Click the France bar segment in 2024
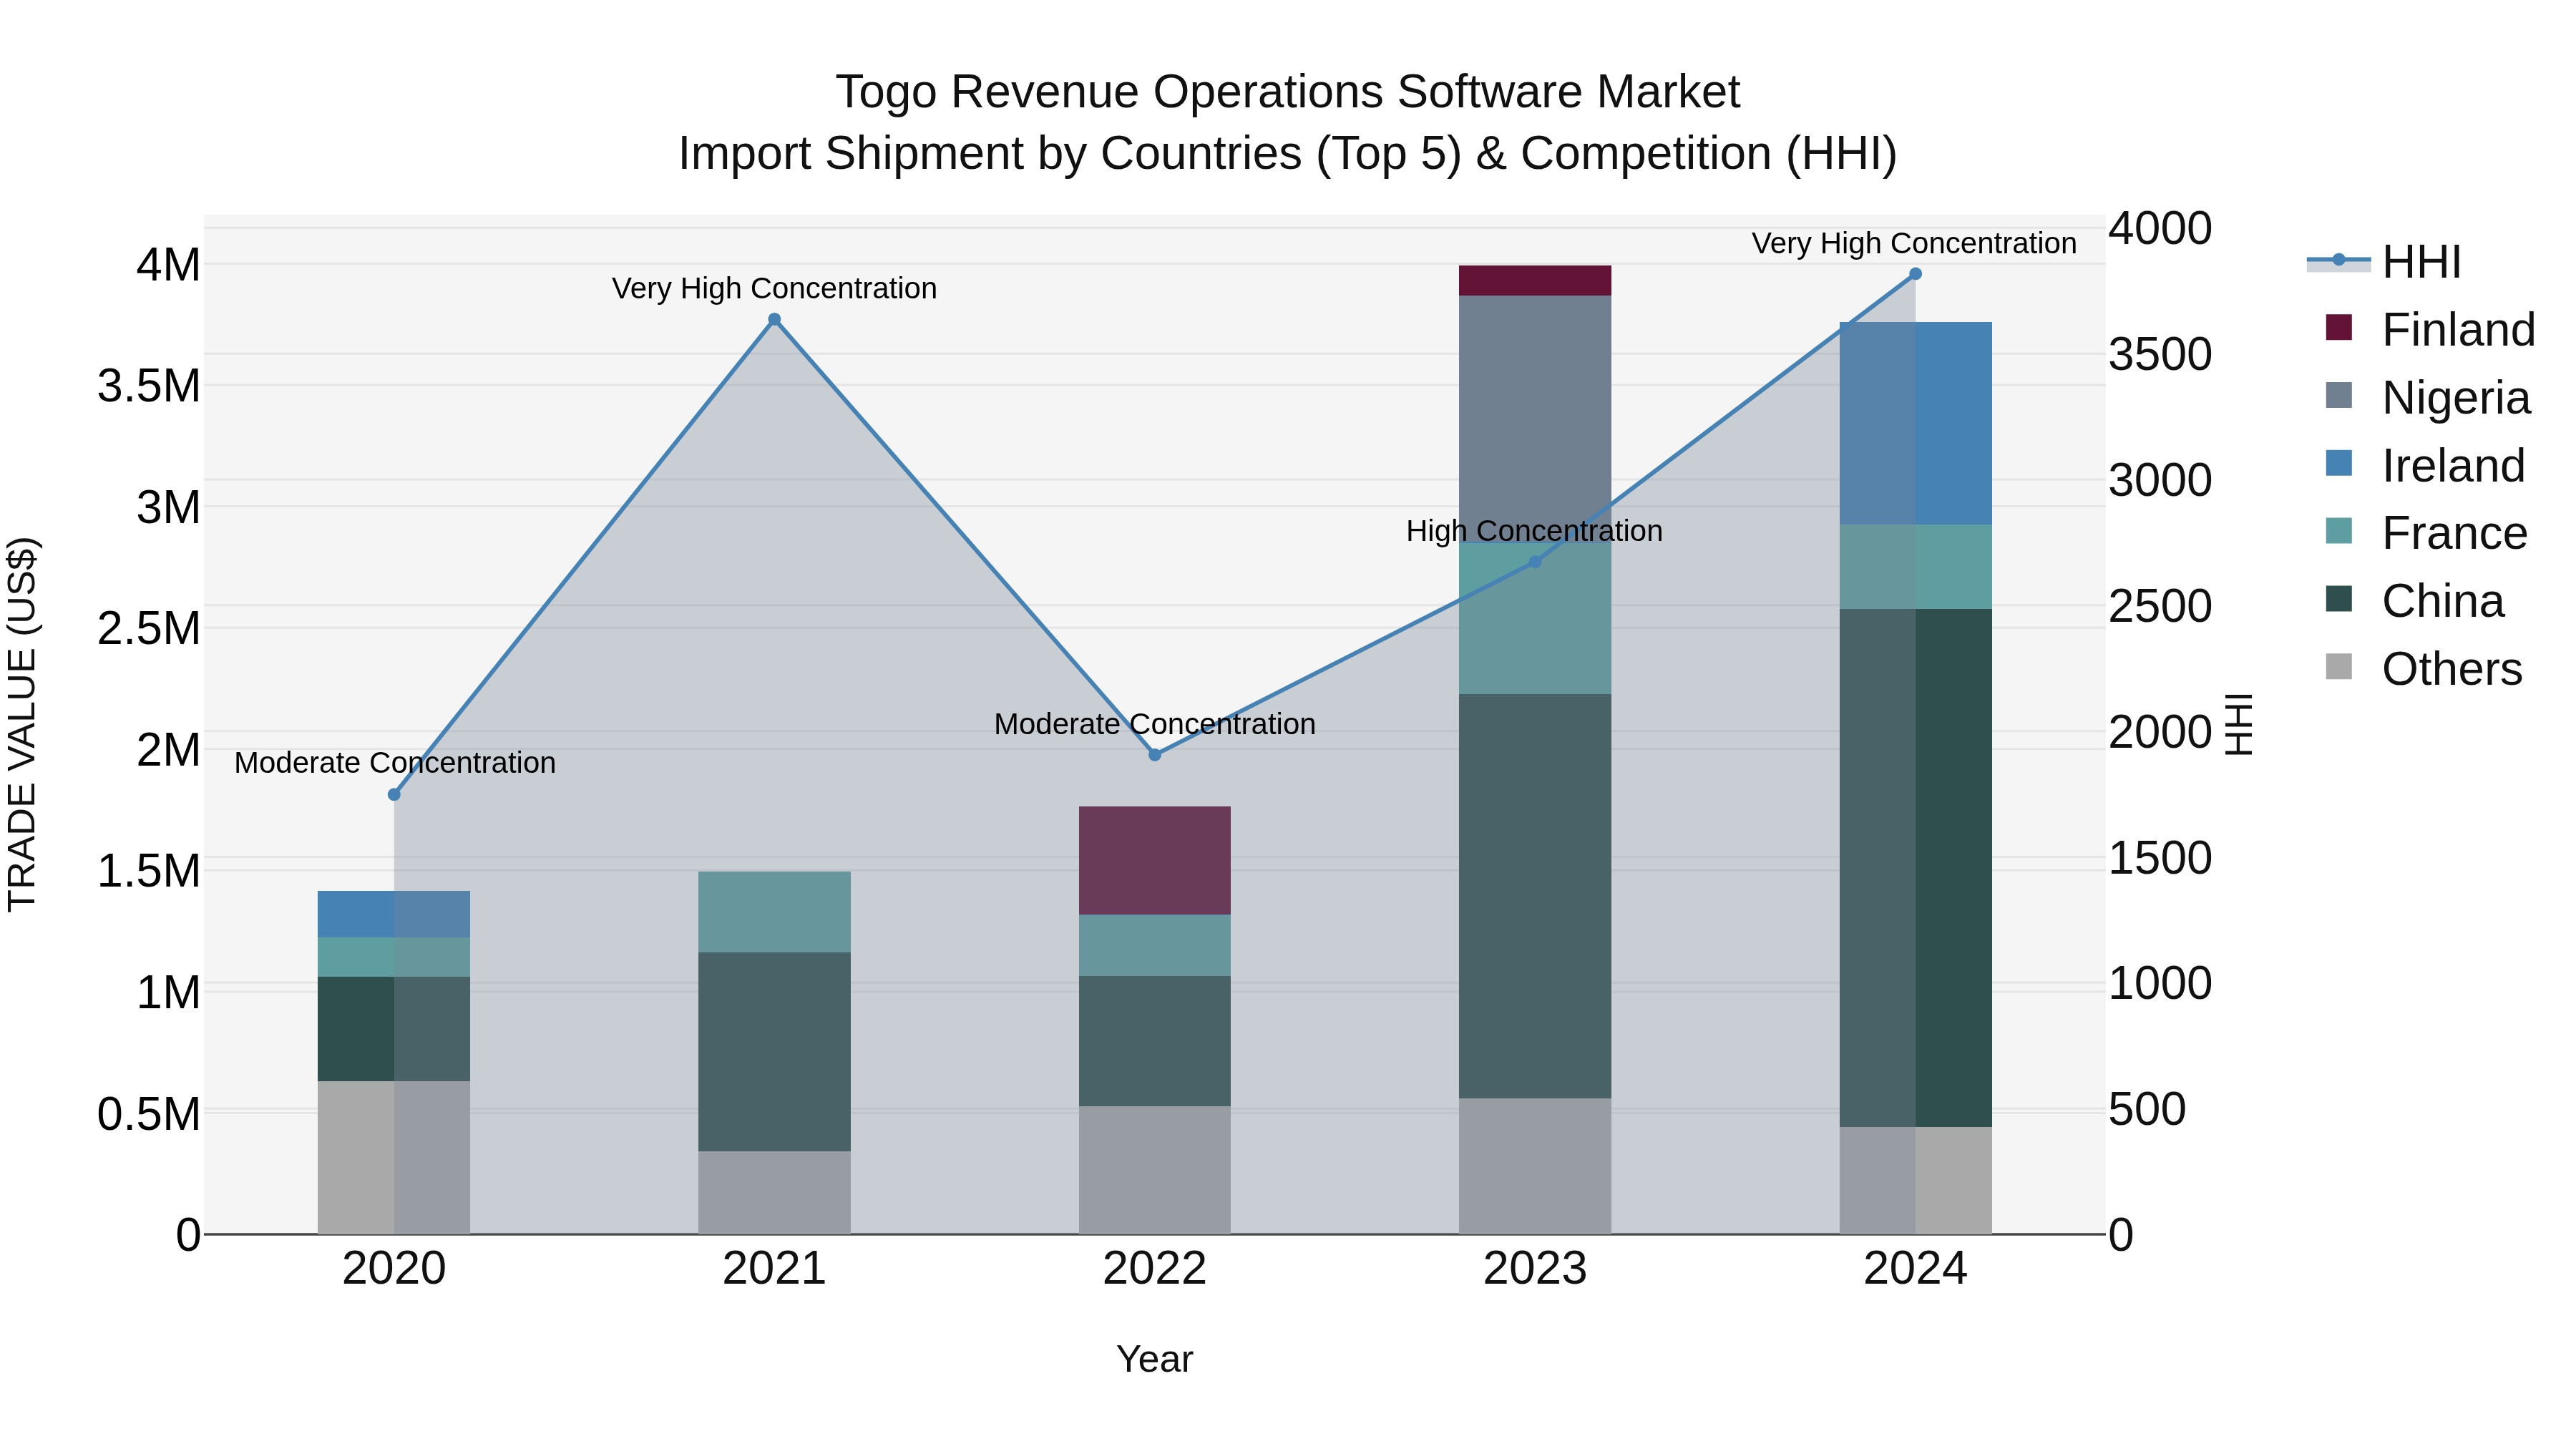This screenshot has width=2576, height=1449. 1916,567
